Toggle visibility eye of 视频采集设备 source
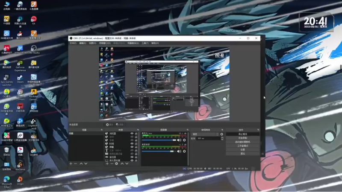The image size is (342, 192). click(132, 154)
